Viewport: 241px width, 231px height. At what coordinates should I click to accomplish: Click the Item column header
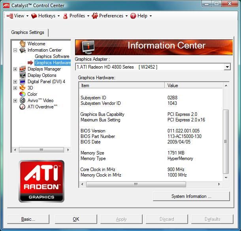[122, 85]
